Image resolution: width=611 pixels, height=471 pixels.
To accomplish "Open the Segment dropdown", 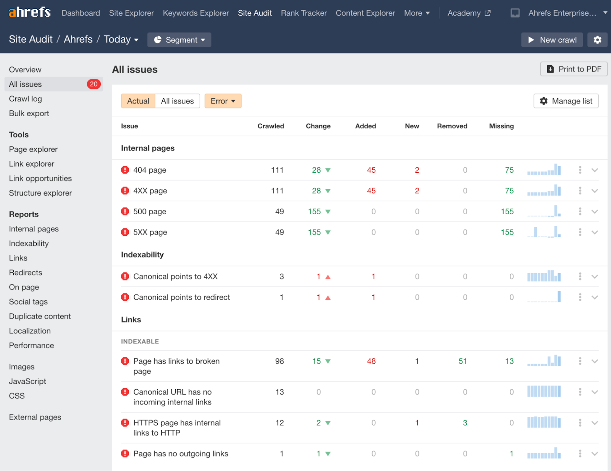I will (179, 40).
